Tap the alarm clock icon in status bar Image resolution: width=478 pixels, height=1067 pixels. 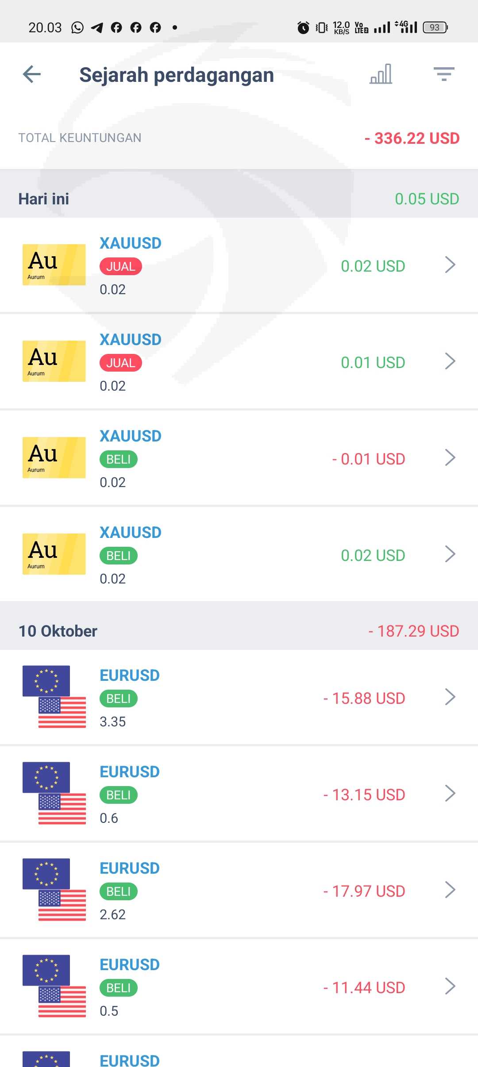303,27
